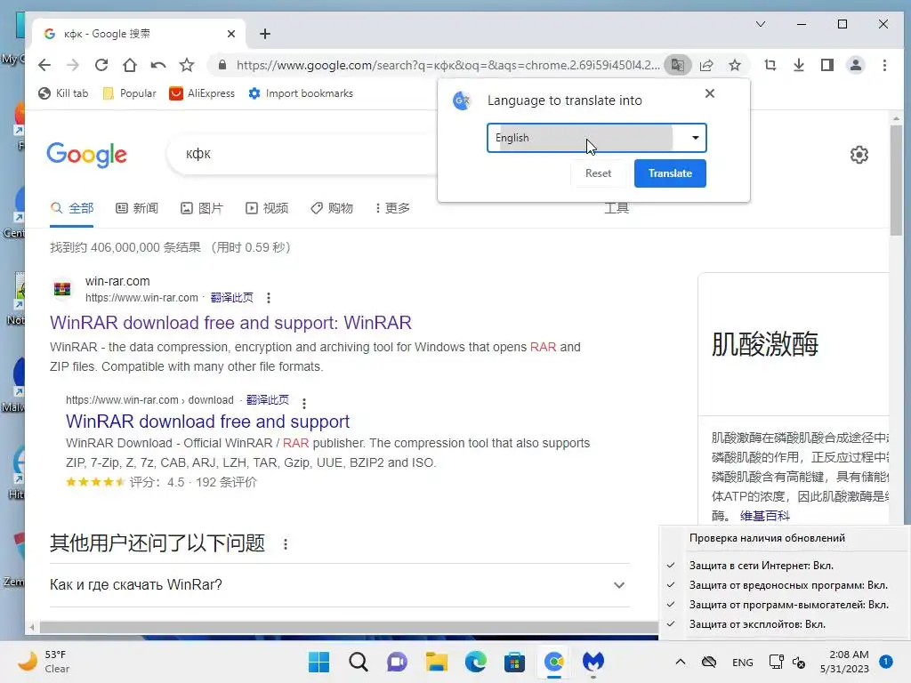Open the Windows Start menu
Image resolution: width=911 pixels, height=683 pixels.
tap(319, 662)
